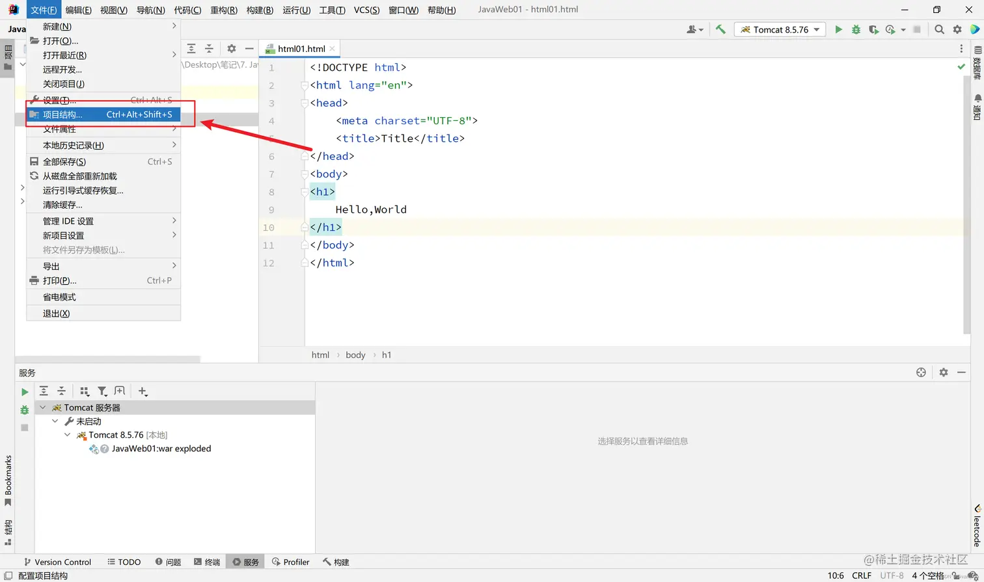
Task: Choose 清除缓存... menu entry
Action: click(x=103, y=205)
